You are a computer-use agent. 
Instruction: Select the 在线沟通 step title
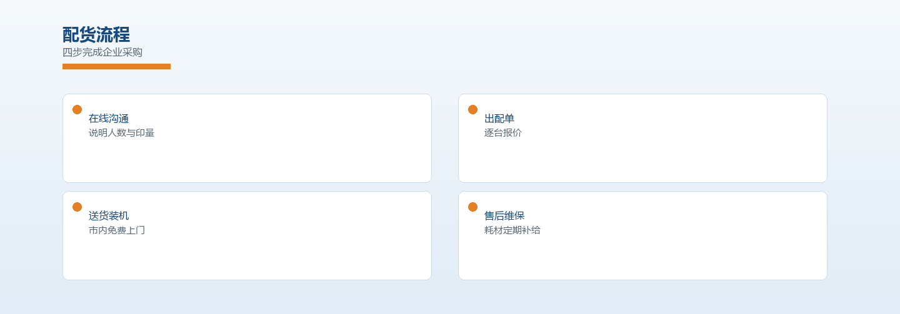pyautogui.click(x=109, y=119)
